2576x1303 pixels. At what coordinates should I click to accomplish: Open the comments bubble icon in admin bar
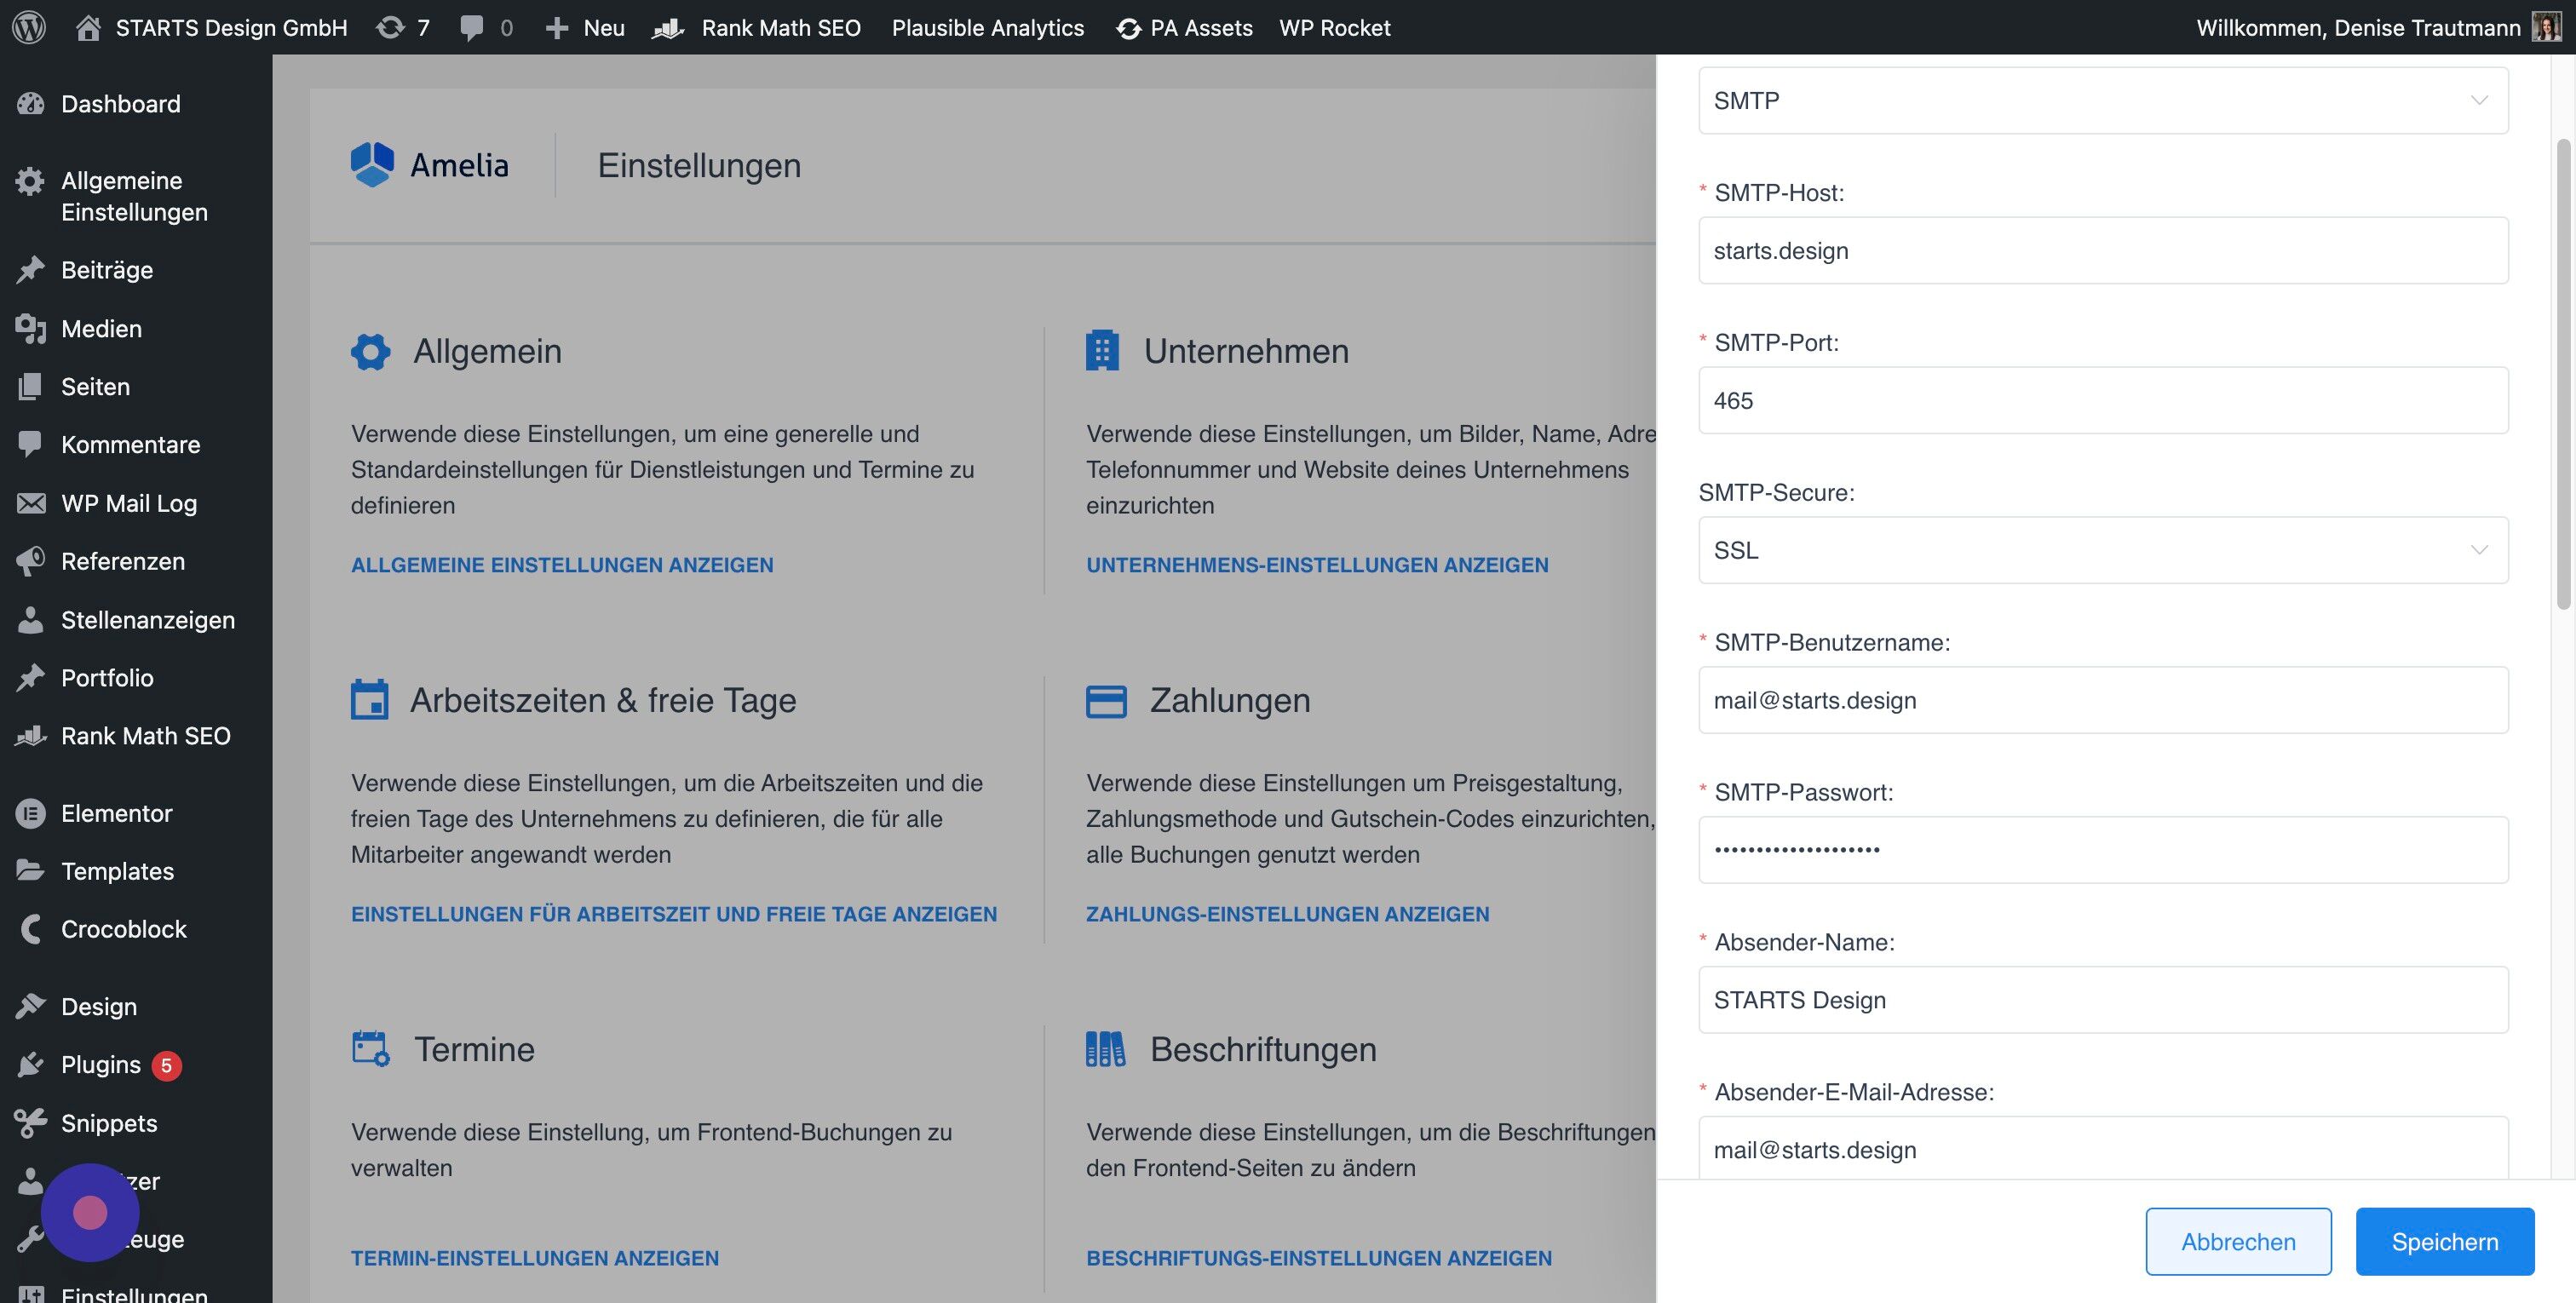471,28
